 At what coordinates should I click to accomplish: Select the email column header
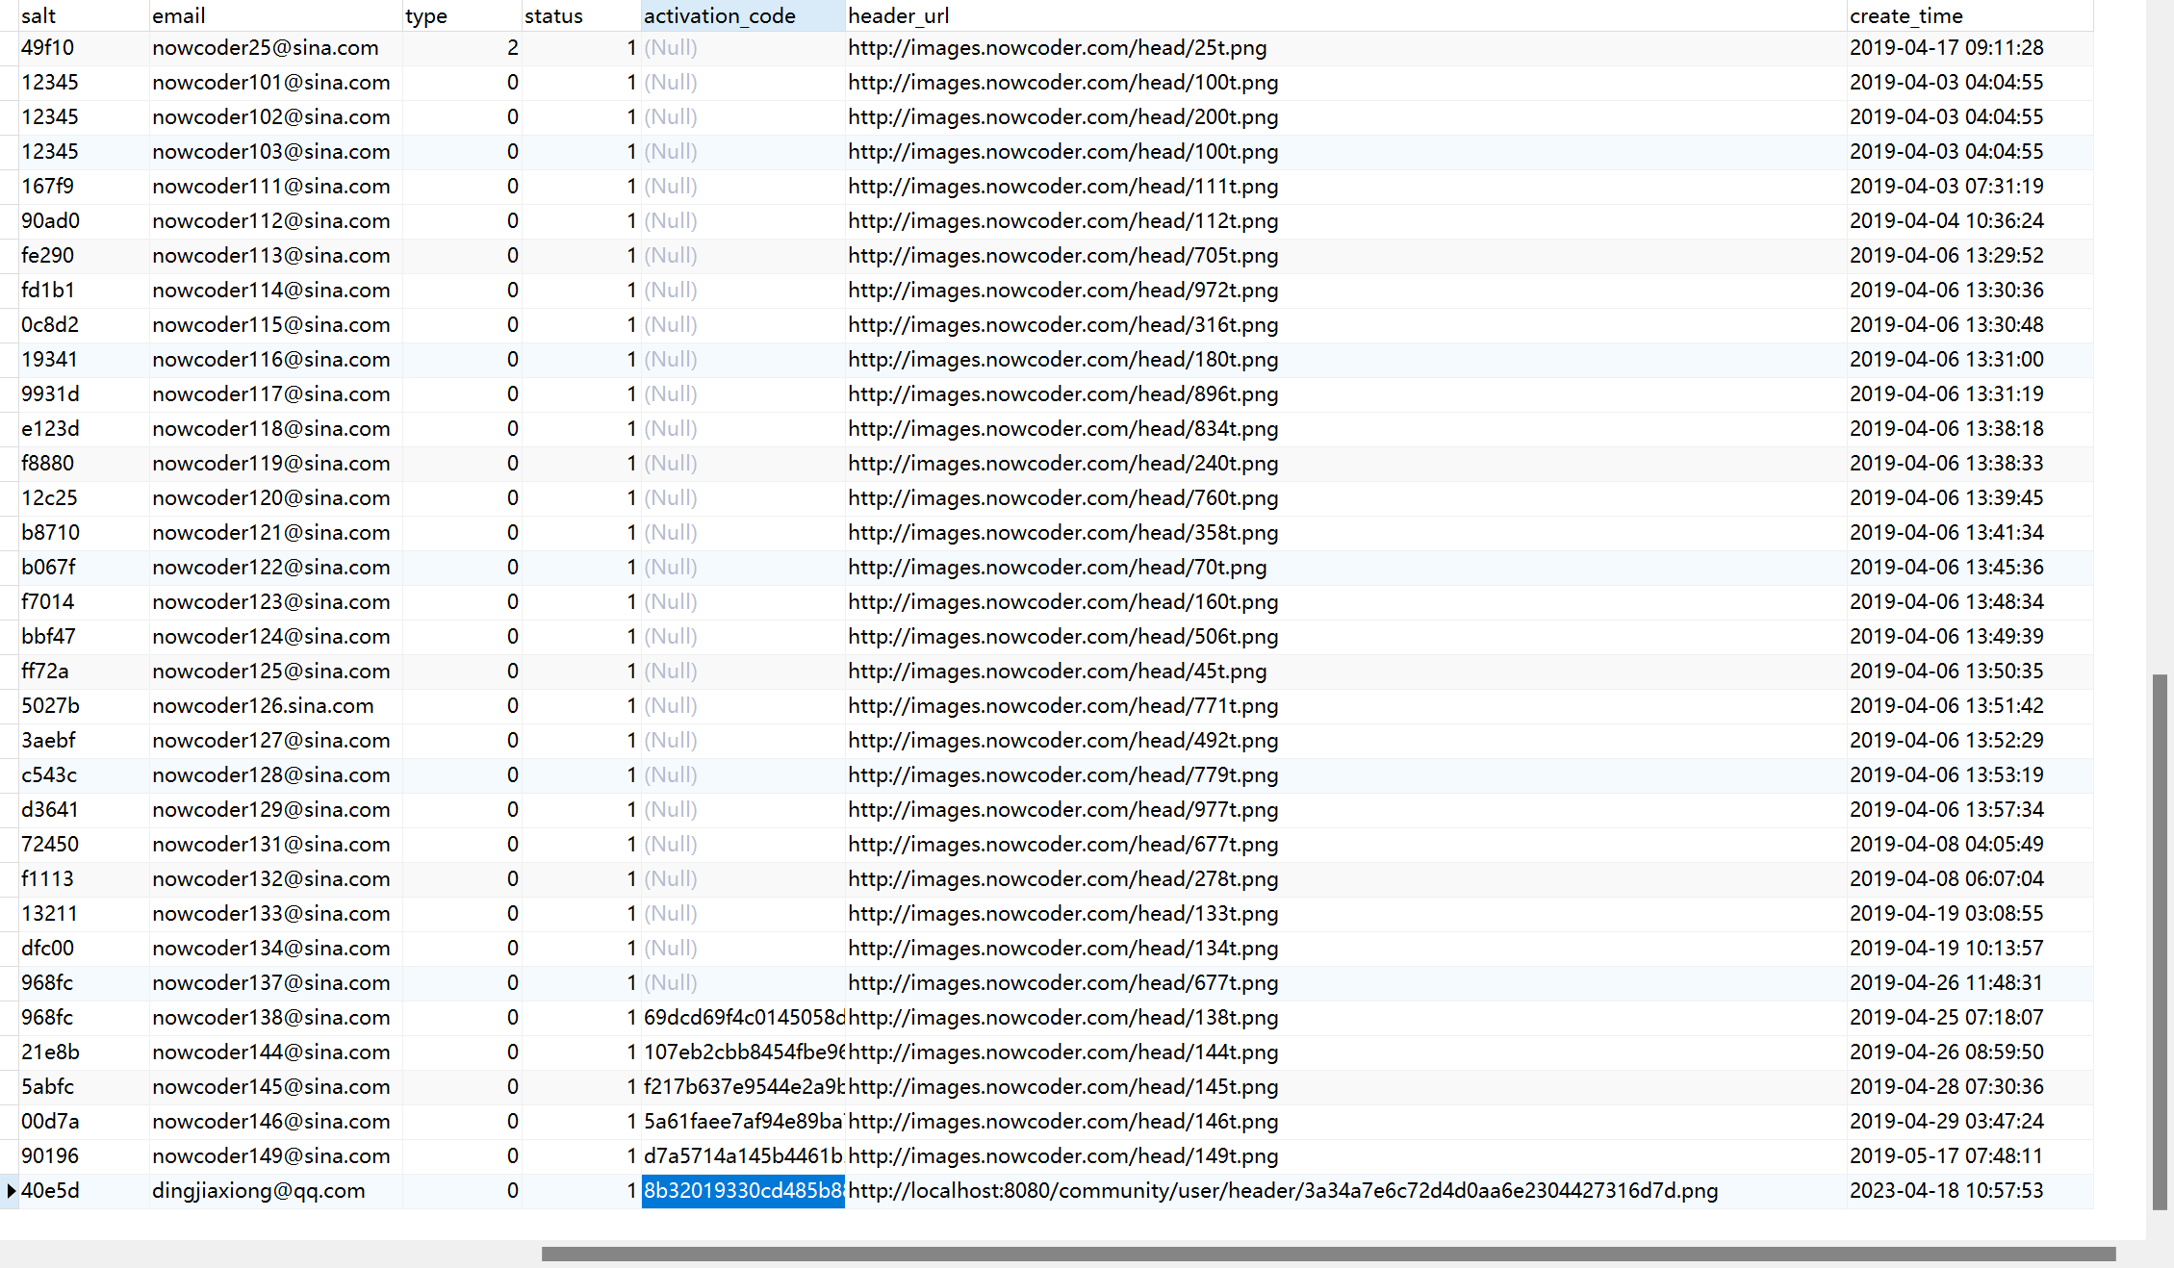tap(275, 15)
